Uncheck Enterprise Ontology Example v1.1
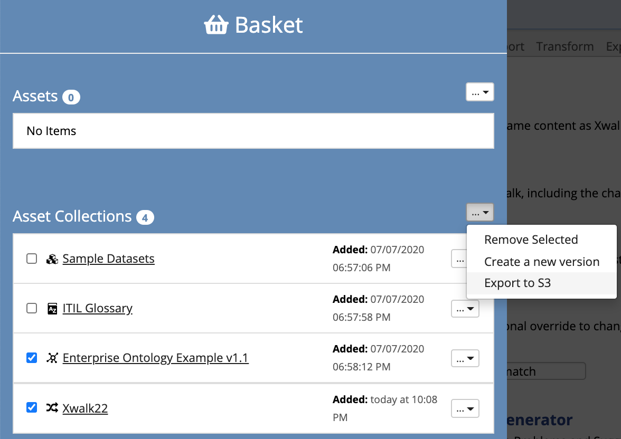Viewport: 621px width, 439px height. (31, 358)
